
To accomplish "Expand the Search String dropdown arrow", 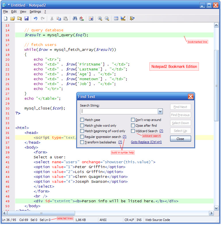I will pos(160,111).
